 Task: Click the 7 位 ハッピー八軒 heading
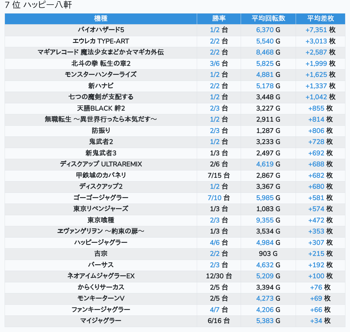38,5
